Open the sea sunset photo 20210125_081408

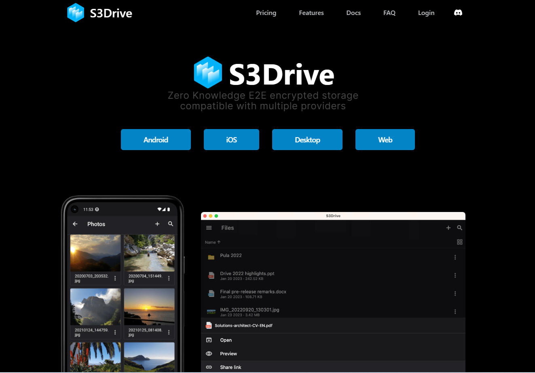(149, 307)
